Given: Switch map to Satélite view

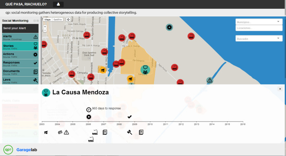Looking at the screenshot, I should 58,19.
